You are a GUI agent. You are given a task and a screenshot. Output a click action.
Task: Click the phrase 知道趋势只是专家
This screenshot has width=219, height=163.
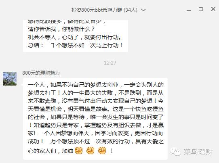click(x=56, y=125)
